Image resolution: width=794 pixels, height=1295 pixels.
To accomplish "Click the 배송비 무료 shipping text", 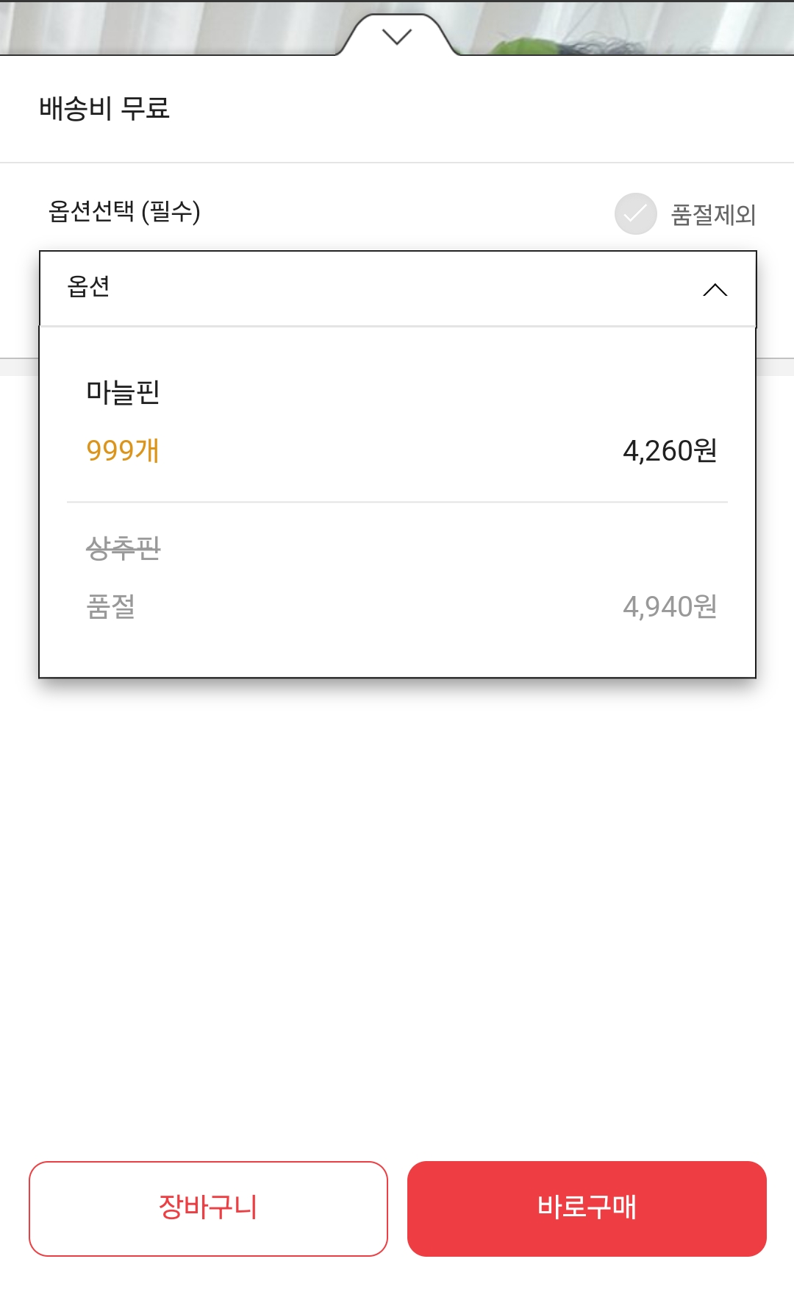I will [x=104, y=109].
